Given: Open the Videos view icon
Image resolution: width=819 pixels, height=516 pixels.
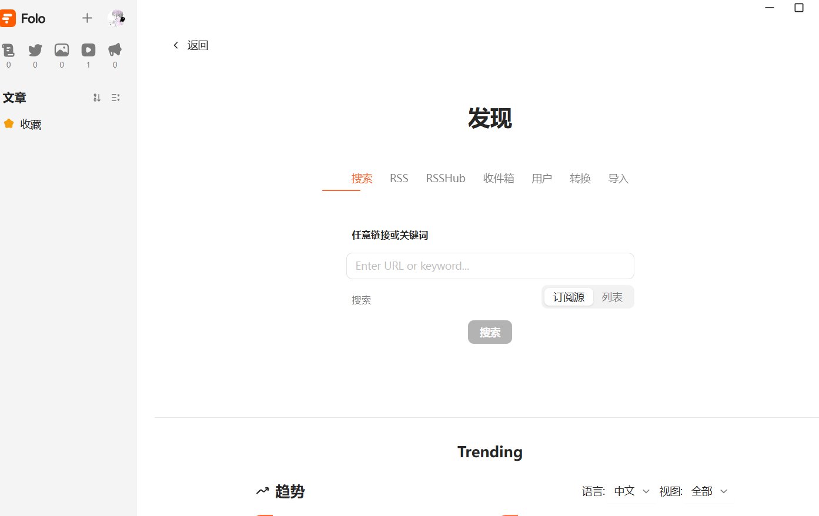Looking at the screenshot, I should pos(88,51).
